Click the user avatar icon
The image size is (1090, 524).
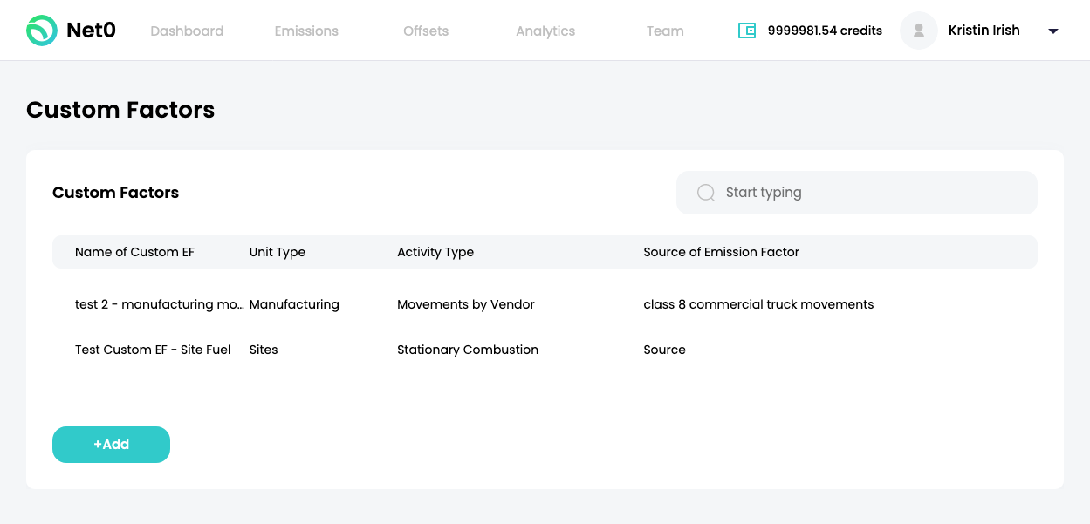(918, 31)
